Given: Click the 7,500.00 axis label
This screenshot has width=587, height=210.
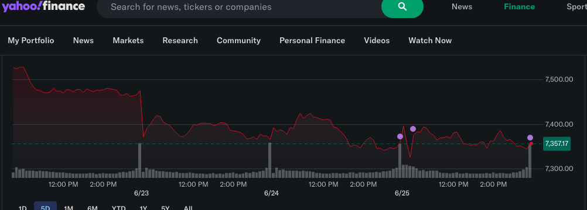Looking at the screenshot, I should pos(559,79).
